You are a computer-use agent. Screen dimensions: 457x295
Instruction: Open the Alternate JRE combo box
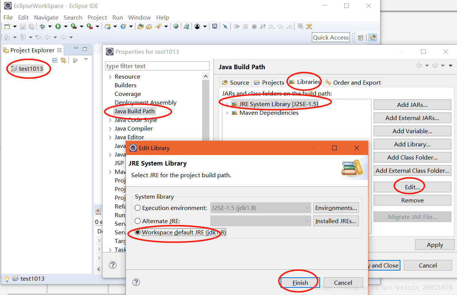261,221
